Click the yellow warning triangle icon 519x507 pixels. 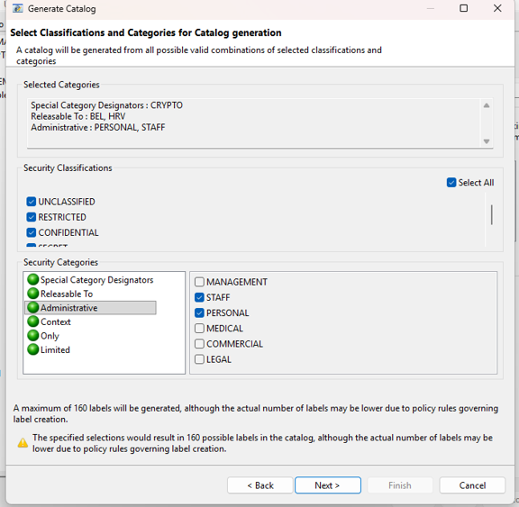23,442
